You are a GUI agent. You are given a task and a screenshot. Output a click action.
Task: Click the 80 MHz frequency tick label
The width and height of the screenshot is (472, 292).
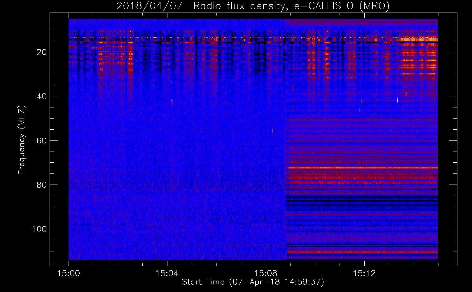pyautogui.click(x=42, y=185)
